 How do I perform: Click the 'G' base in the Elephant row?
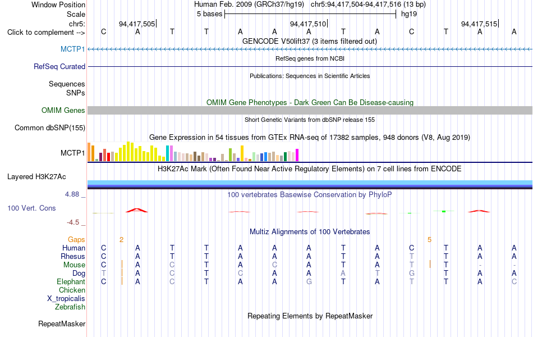point(309,282)
